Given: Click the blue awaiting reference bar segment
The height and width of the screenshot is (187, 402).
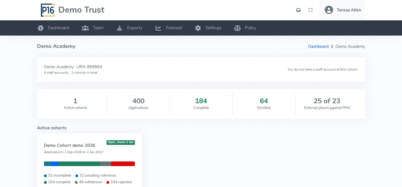Looking at the screenshot, I should click(55, 164).
